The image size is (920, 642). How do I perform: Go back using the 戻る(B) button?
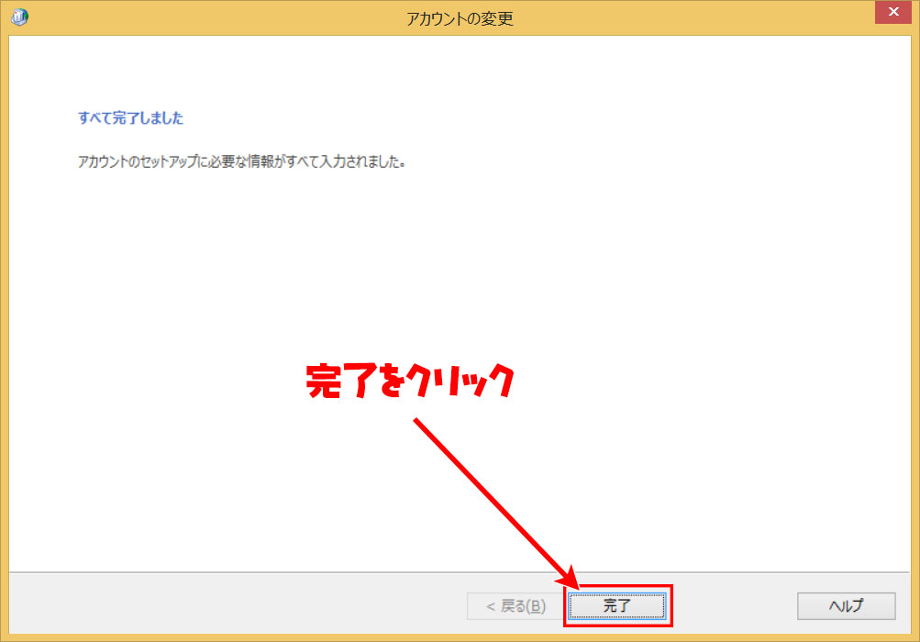(516, 605)
